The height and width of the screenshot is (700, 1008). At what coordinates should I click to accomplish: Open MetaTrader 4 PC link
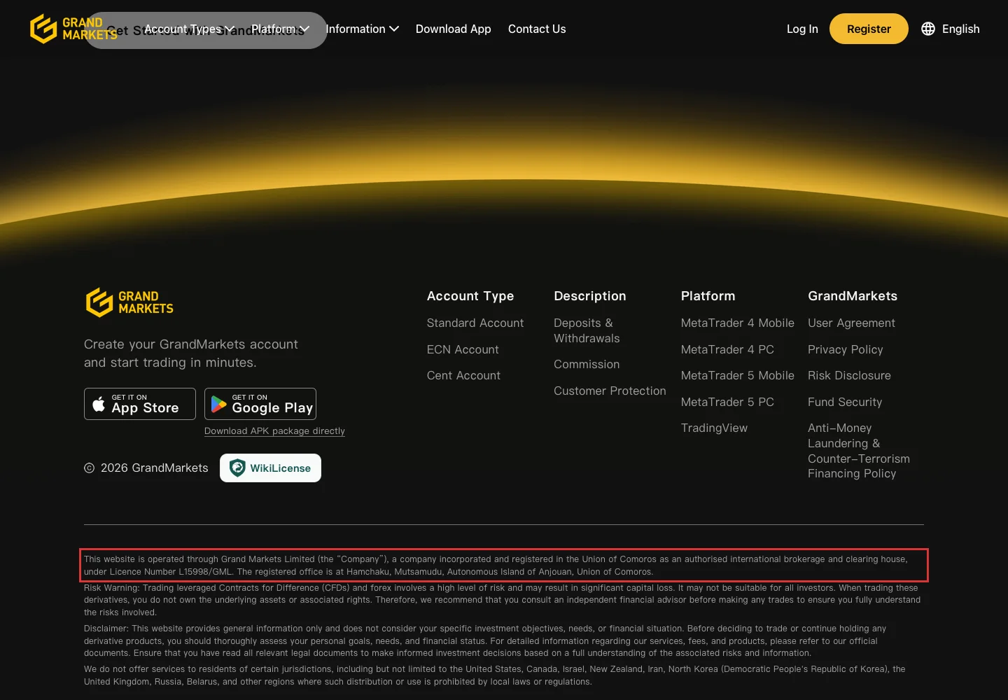pos(727,349)
